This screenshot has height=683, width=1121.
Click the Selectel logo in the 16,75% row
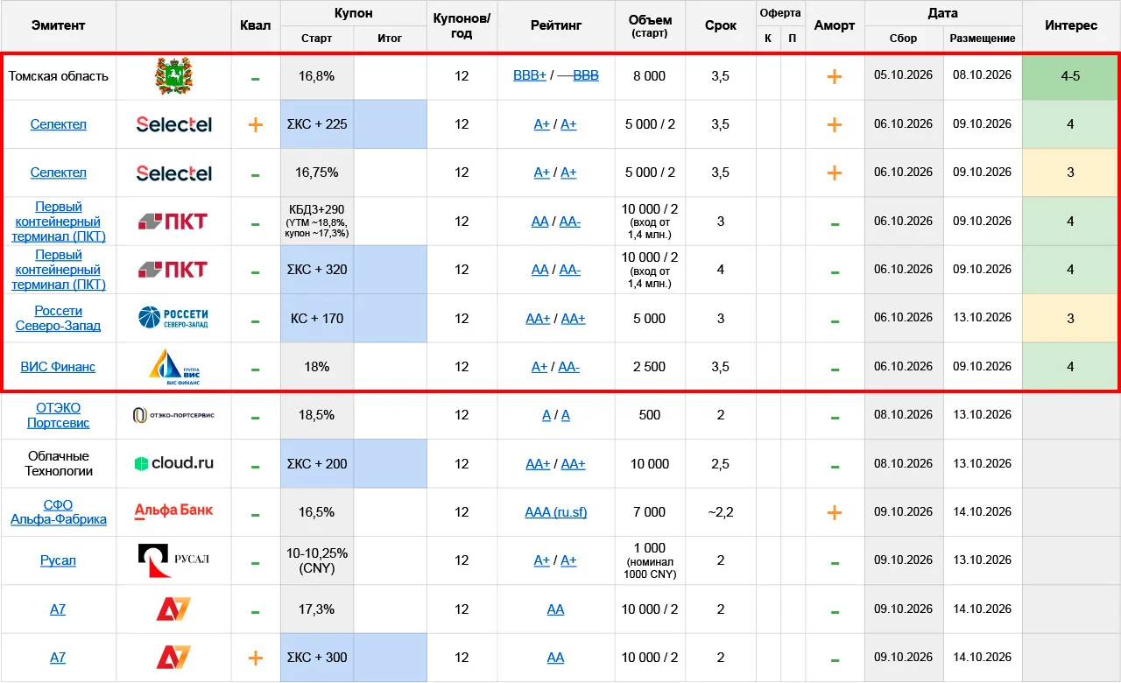[x=173, y=173]
